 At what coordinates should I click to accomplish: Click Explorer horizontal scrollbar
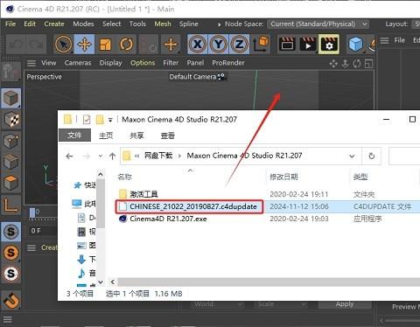pyautogui.click(x=269, y=282)
